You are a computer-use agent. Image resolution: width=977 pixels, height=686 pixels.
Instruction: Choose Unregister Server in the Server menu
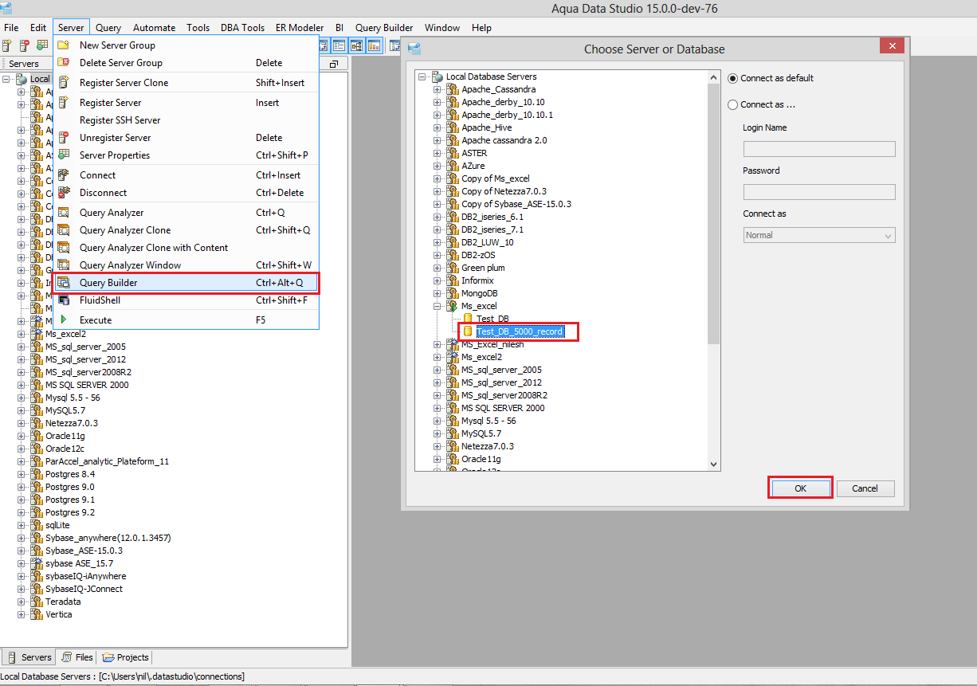[x=186, y=138]
